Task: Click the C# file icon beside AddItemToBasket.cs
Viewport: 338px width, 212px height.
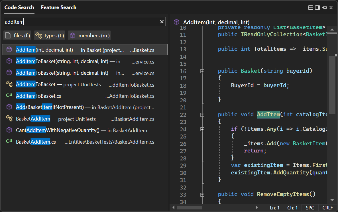Action: point(9,96)
